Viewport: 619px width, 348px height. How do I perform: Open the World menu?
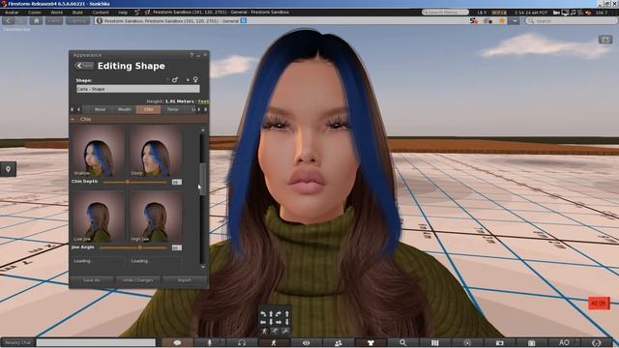tap(56, 13)
